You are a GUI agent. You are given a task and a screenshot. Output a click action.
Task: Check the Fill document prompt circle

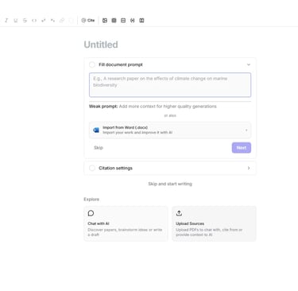[x=92, y=64]
